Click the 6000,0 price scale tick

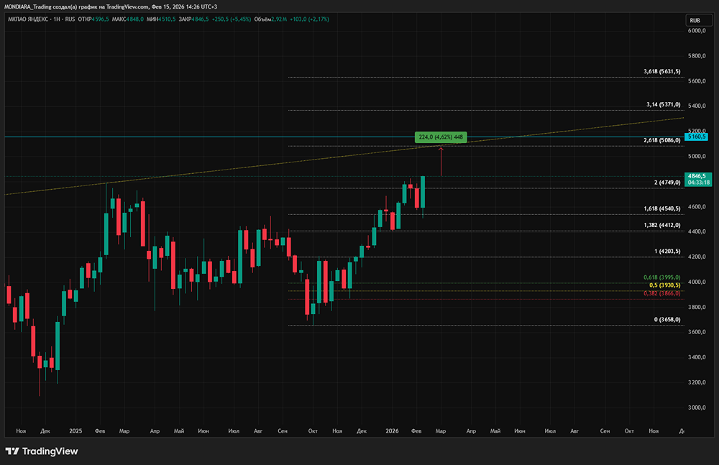pos(697,31)
